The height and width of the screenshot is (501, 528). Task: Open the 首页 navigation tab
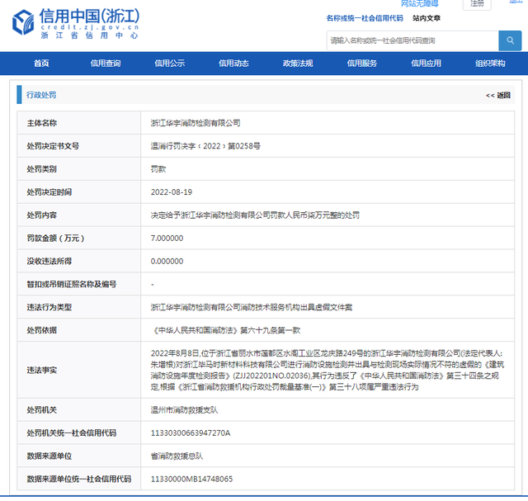pos(41,64)
